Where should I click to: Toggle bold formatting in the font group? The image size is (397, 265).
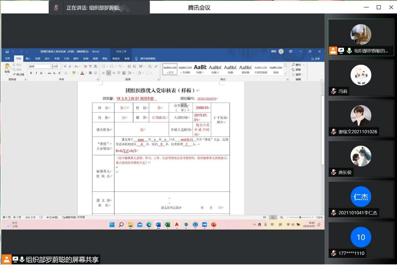click(x=31, y=73)
